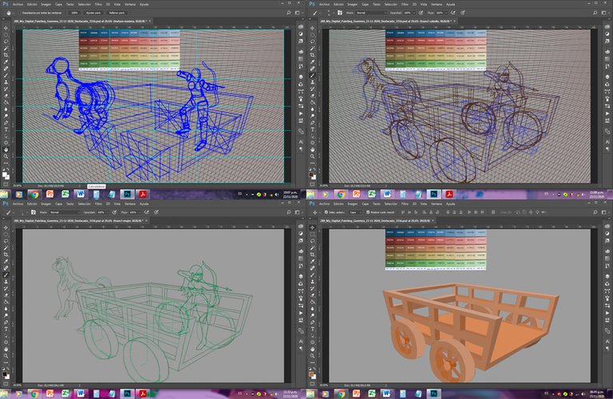Click 'Ajustar pant.' button in blue sketch window
The width and height of the screenshot is (613, 399).
coord(93,13)
